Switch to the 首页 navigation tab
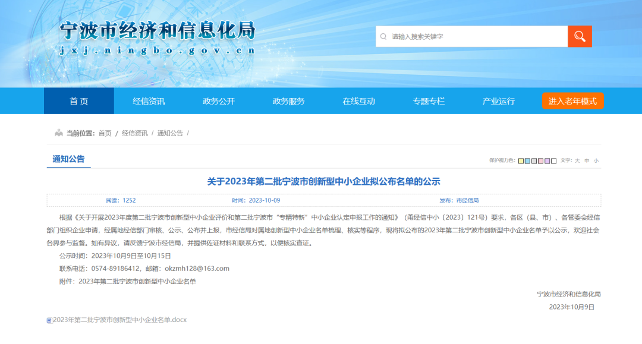Screen dimensions: 642x344 78,100
